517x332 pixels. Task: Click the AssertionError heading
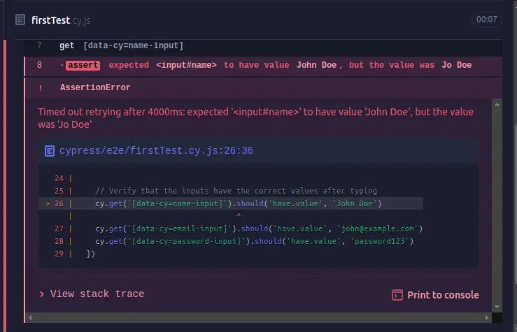point(95,87)
